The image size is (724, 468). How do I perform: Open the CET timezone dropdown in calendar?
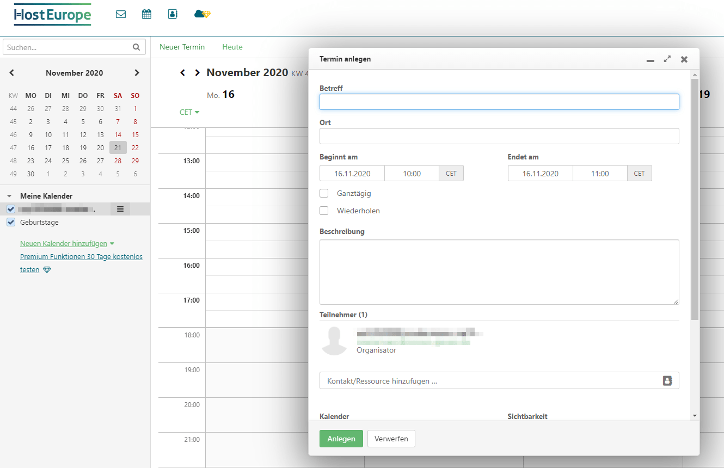click(x=189, y=112)
